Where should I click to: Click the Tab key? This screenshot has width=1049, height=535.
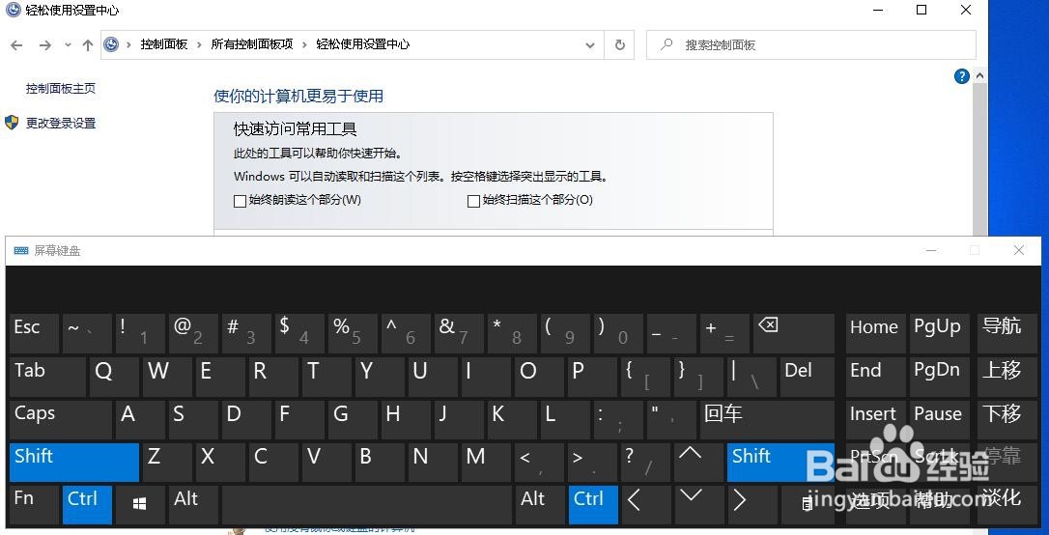[x=47, y=376]
